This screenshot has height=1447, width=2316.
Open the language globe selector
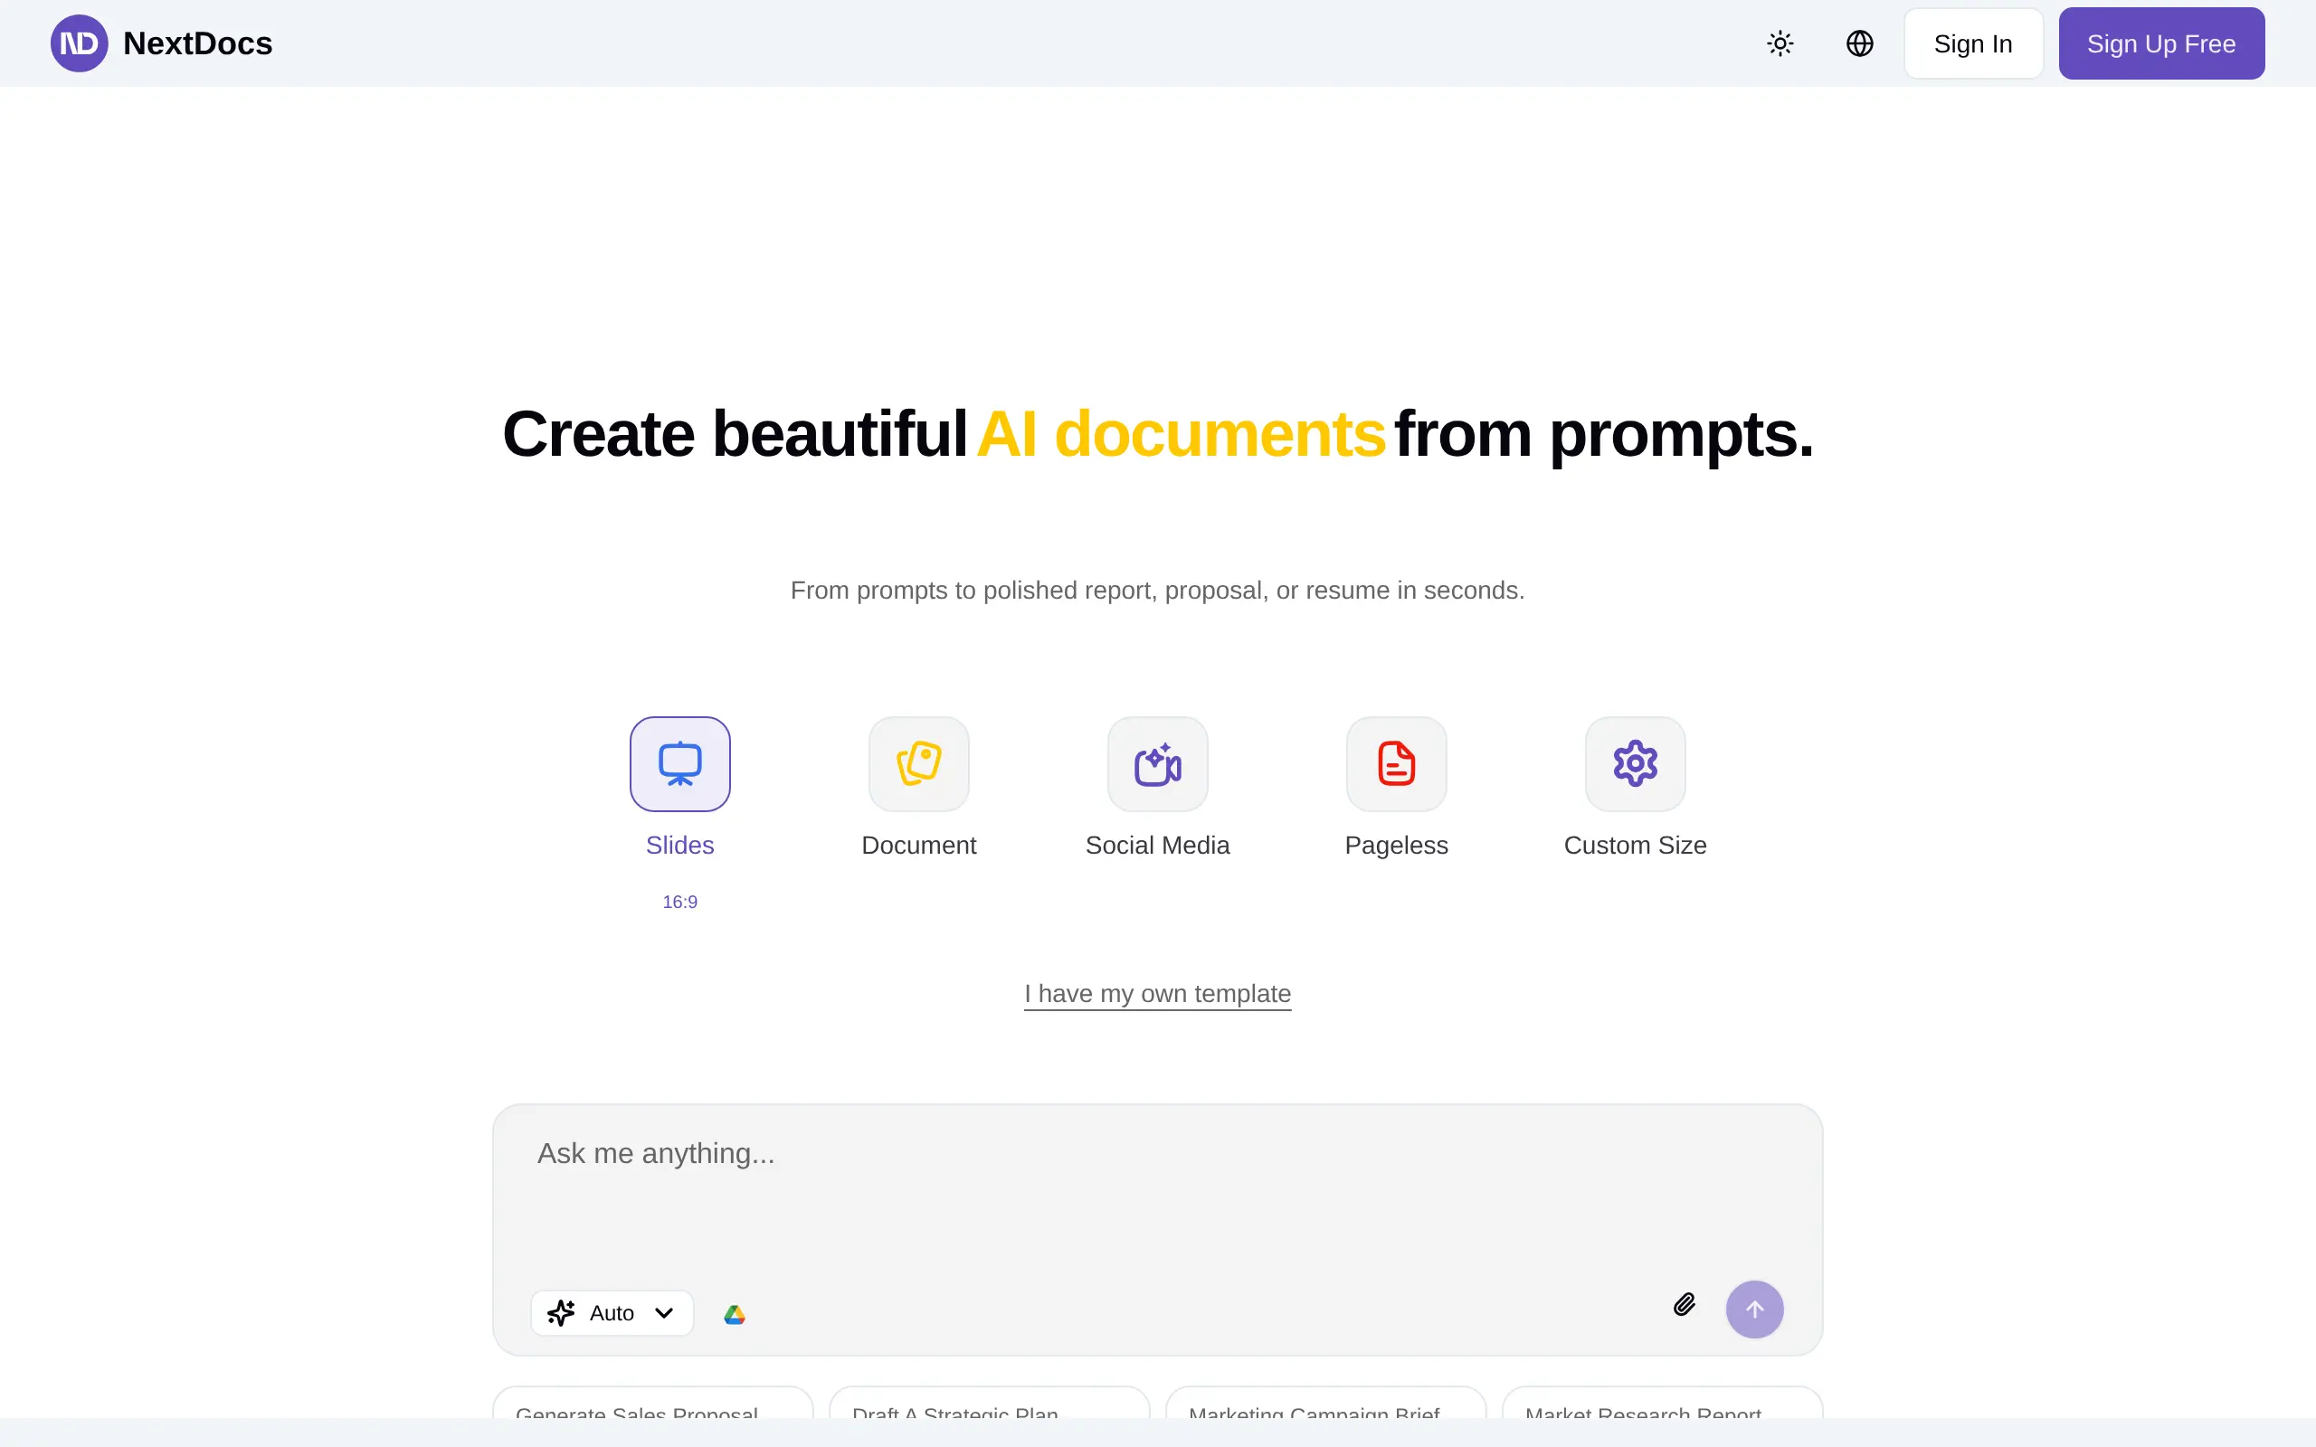click(1858, 43)
